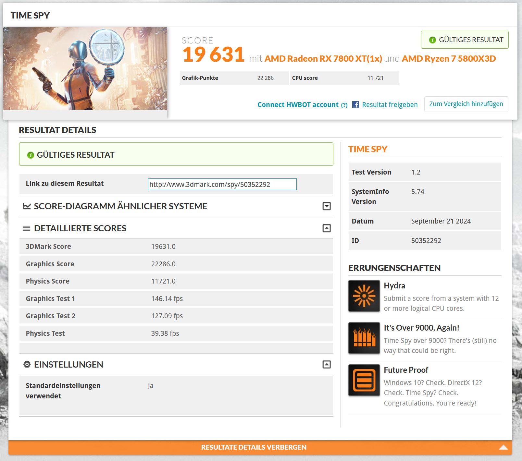Click Physics Test value 39.38 fps
This screenshot has width=522, height=461.
click(165, 333)
